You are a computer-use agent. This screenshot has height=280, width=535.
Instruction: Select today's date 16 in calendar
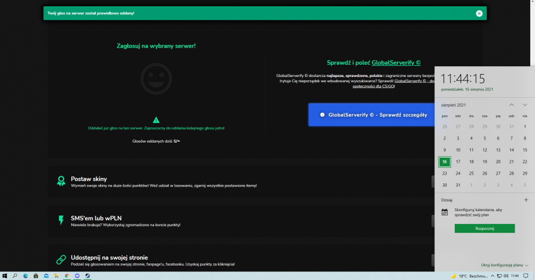pyautogui.click(x=444, y=162)
